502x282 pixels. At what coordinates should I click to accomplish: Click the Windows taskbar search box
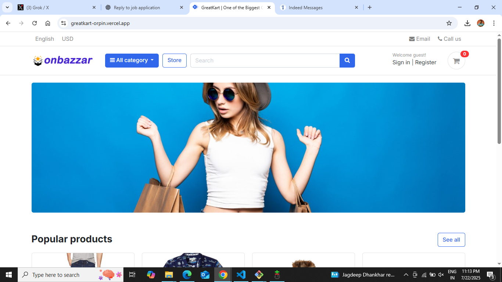pyautogui.click(x=71, y=275)
